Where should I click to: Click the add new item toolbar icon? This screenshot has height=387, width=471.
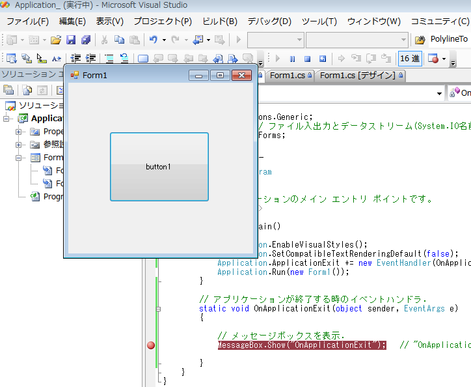tap(34, 40)
